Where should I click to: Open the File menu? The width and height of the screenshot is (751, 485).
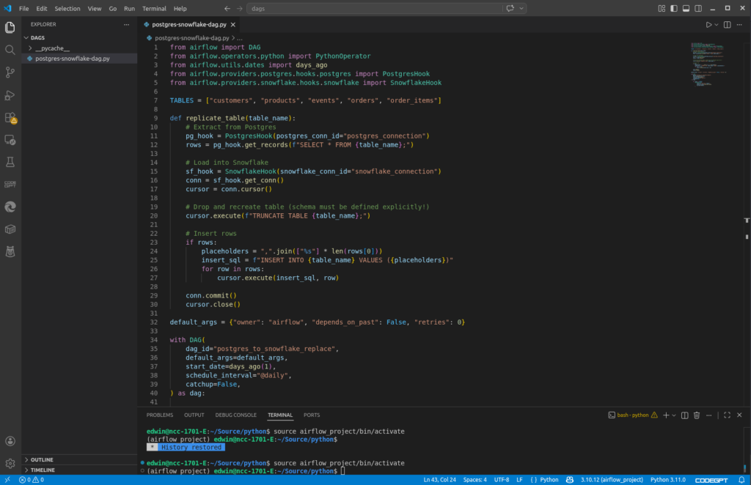tap(23, 9)
